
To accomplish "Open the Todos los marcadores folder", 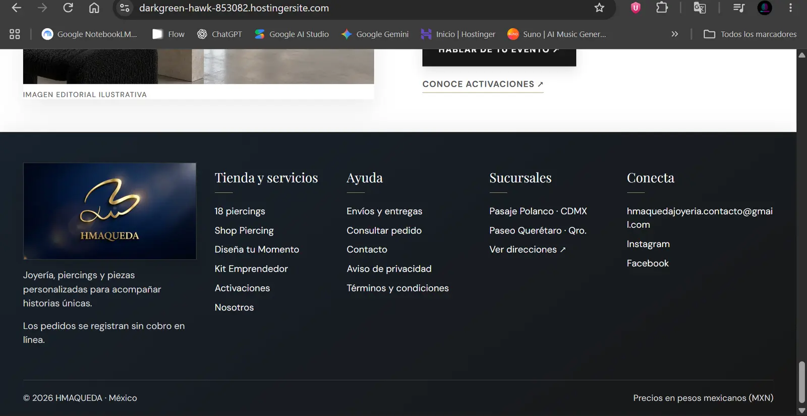I will (750, 34).
